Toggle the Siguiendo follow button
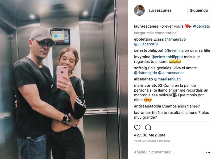 199,10
